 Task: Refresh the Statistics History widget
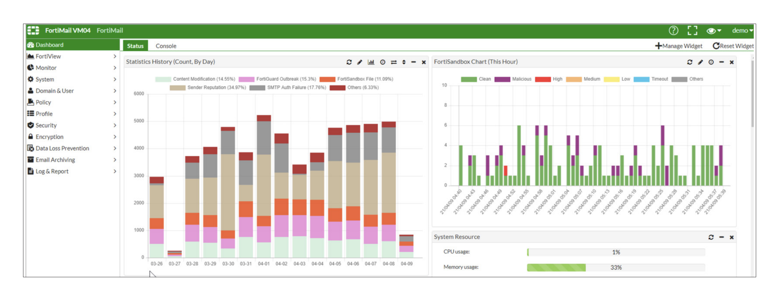349,62
